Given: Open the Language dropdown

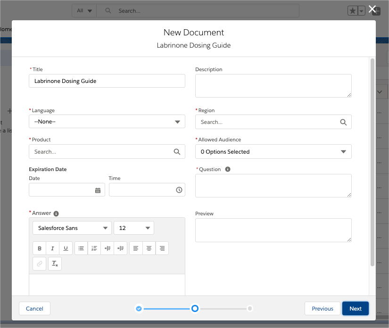Looking at the screenshot, I should coord(107,122).
